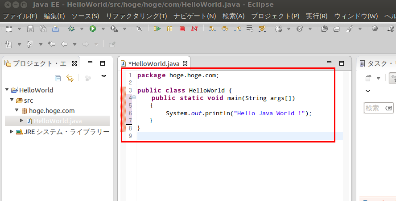Go to Previous Annotation icon

[30, 44]
